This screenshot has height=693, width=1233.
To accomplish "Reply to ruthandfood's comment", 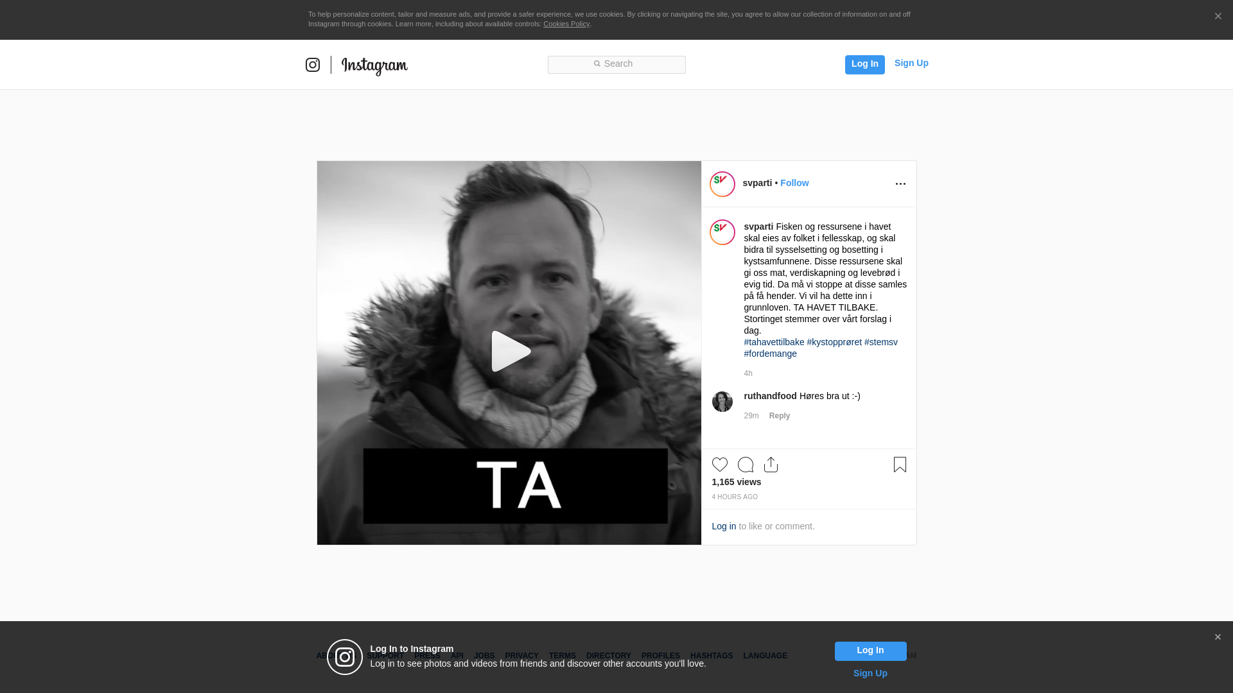I will (780, 416).
